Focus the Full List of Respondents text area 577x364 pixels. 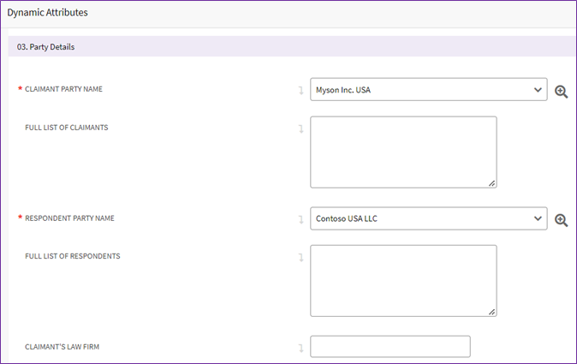coord(402,280)
